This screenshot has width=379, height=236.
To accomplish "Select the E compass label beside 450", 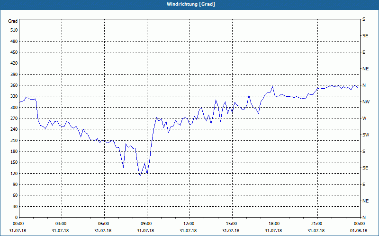I will [x=364, y=52].
